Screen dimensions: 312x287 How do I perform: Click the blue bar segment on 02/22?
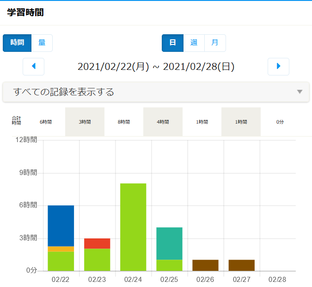[61, 225]
